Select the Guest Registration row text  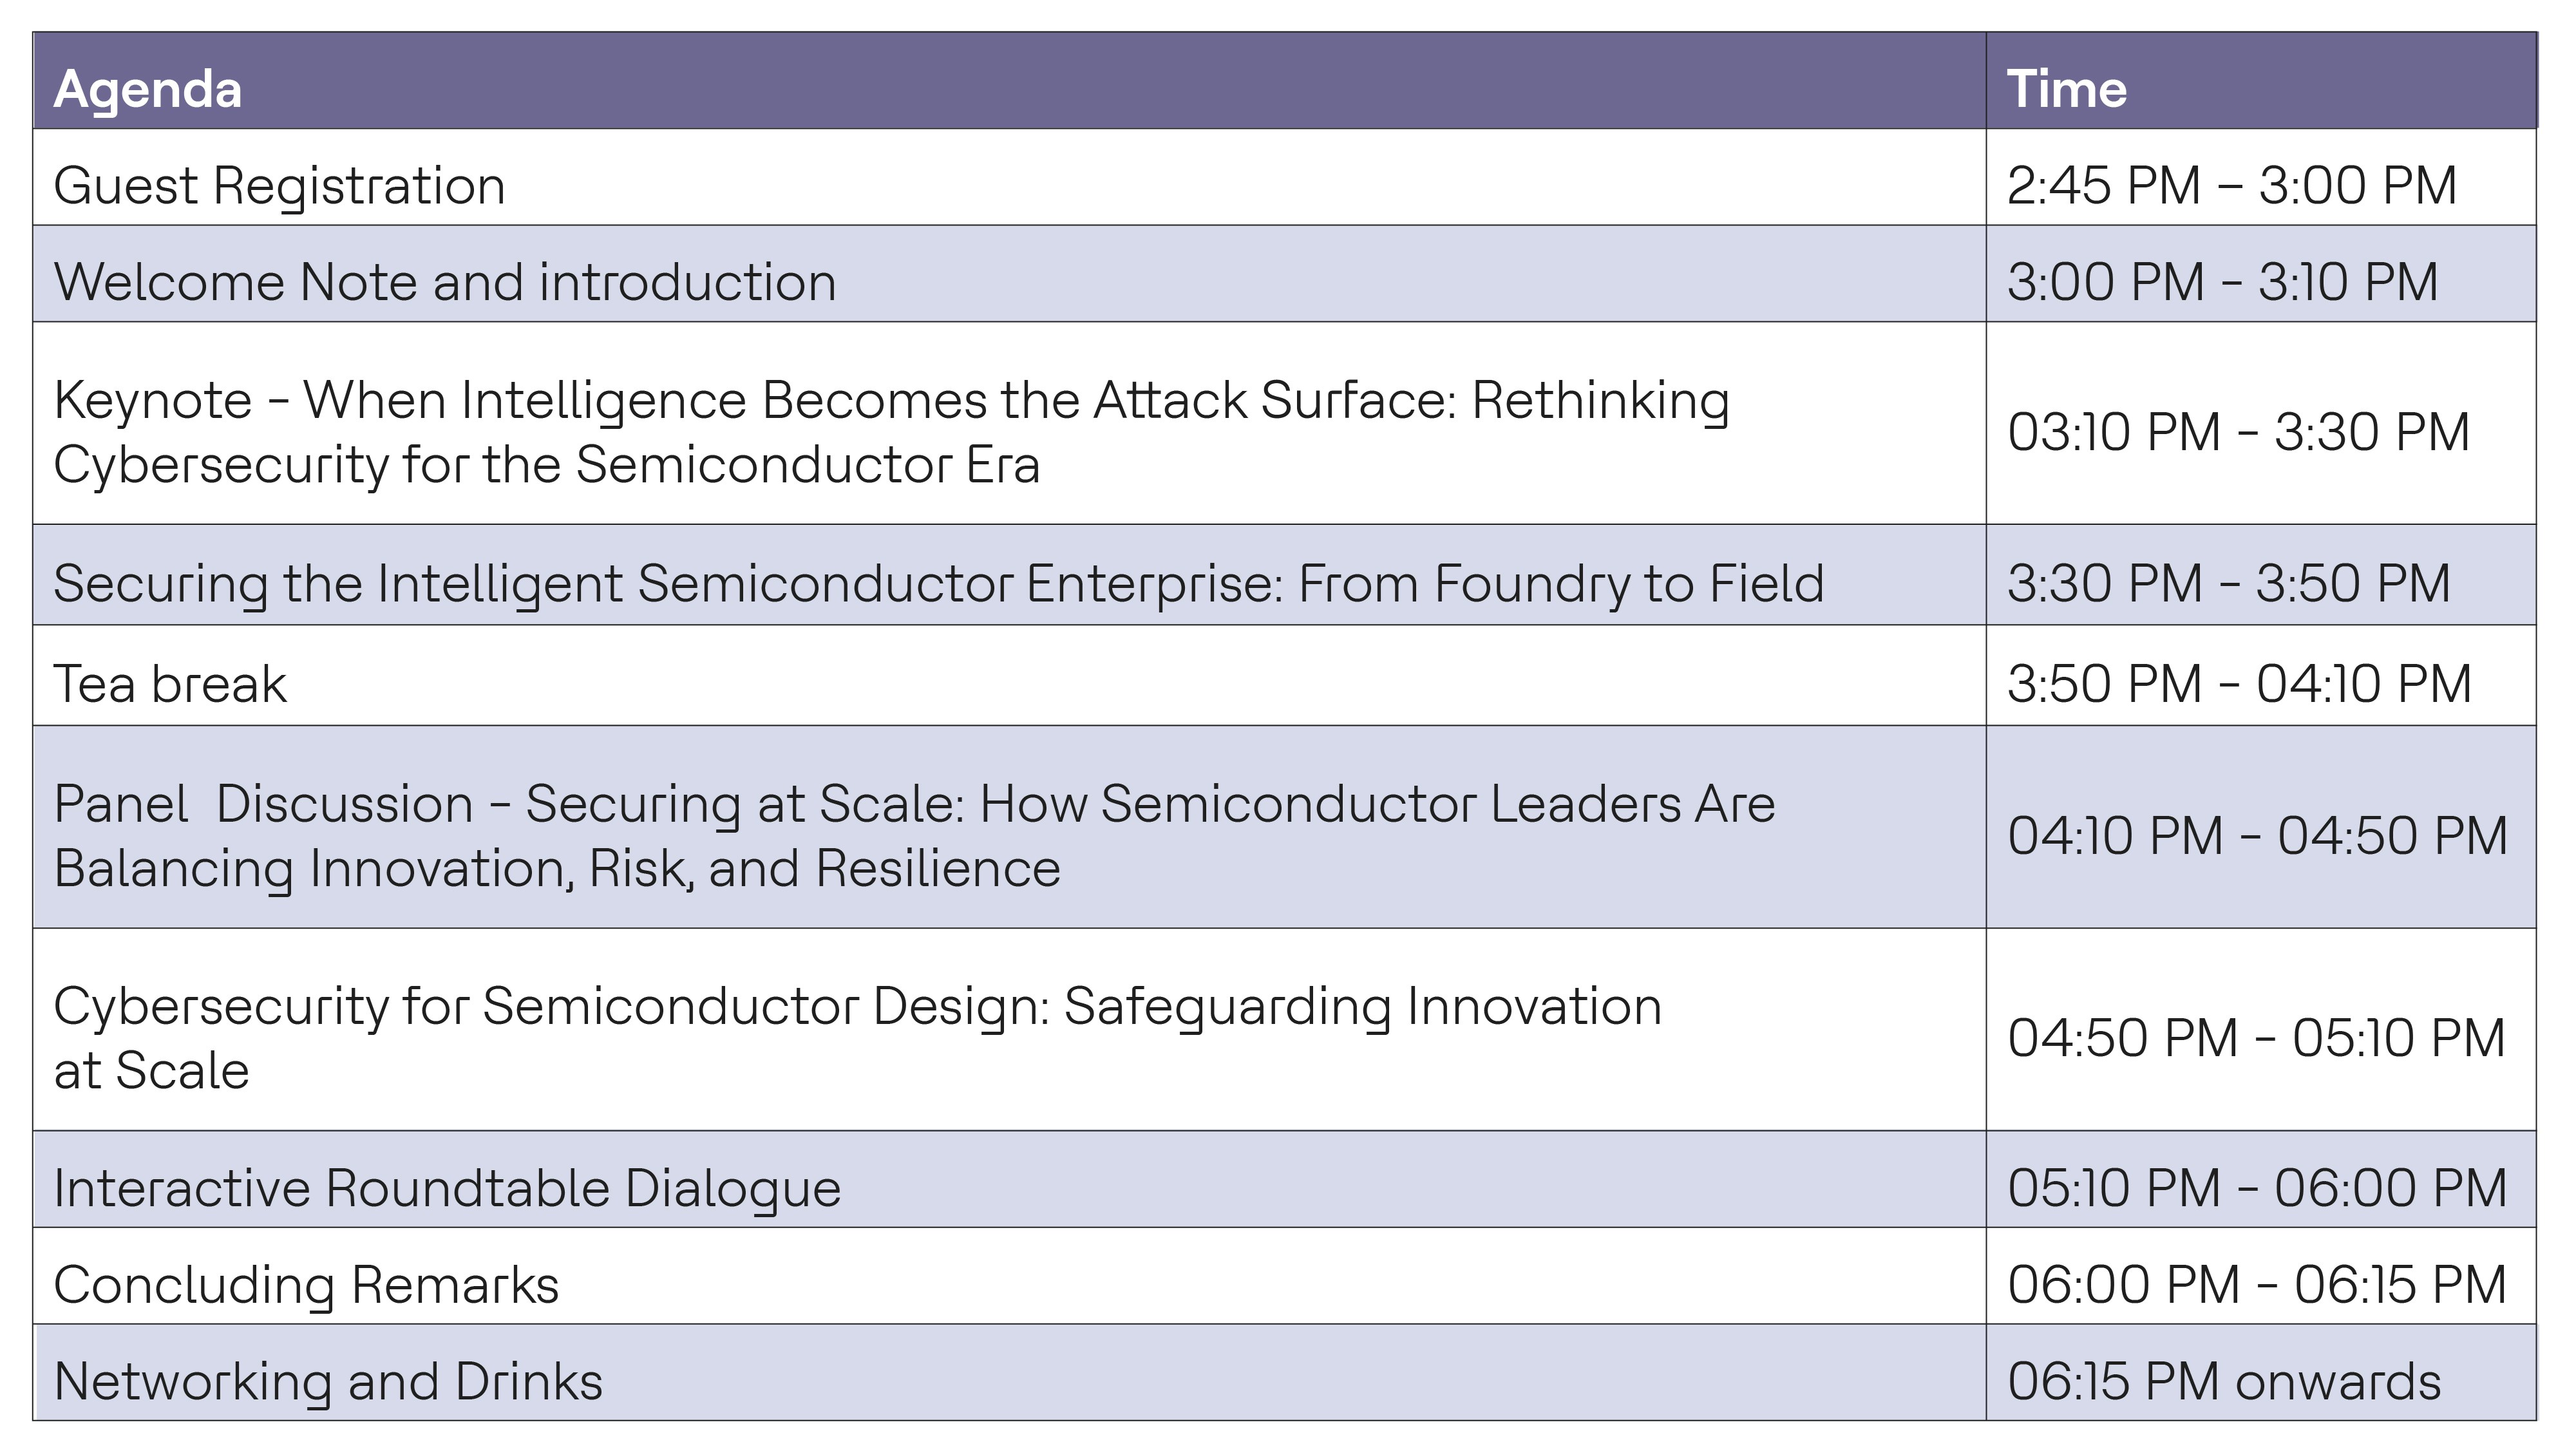click(x=279, y=186)
